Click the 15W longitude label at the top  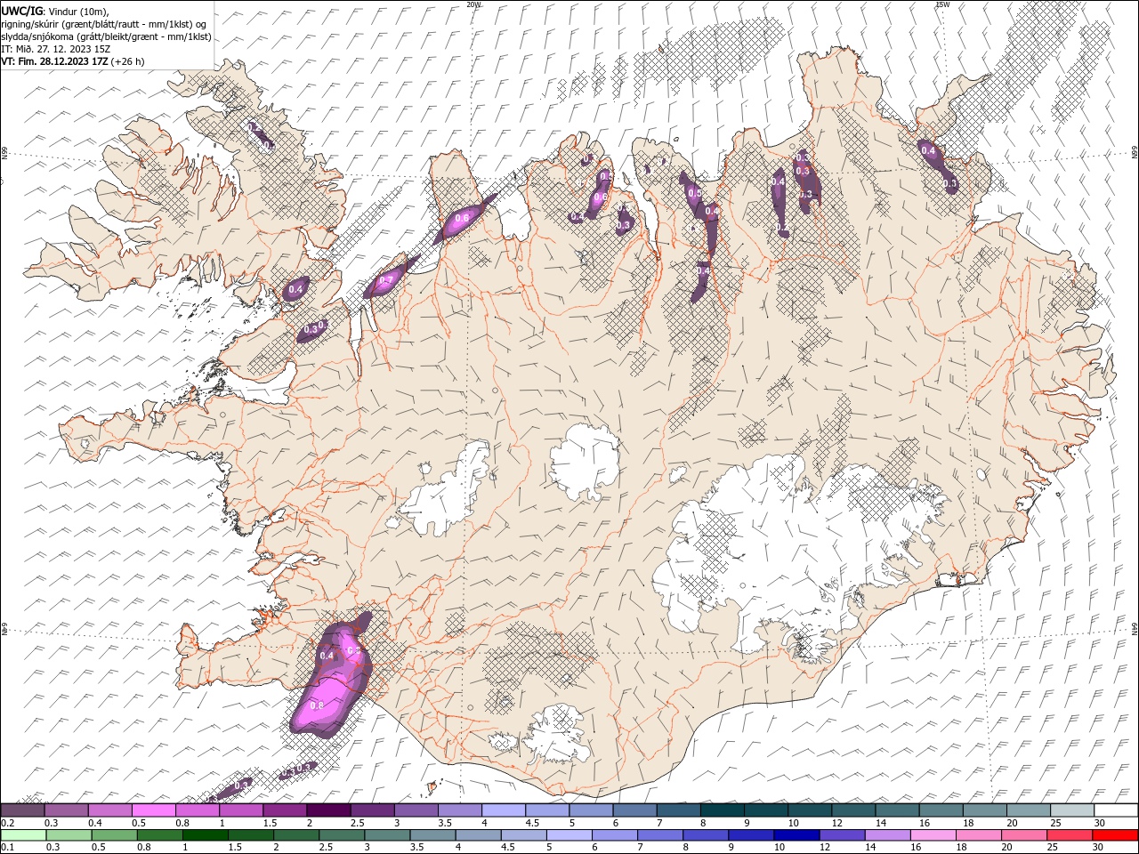pos(942,4)
